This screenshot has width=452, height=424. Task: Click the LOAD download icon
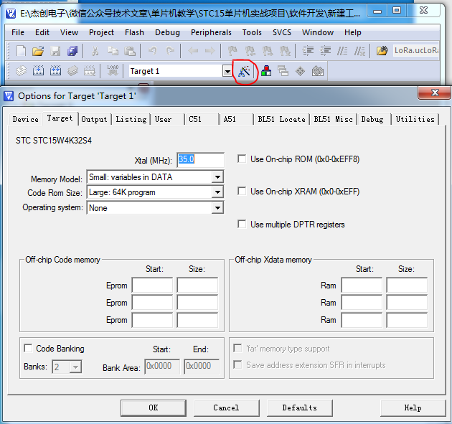click(113, 70)
